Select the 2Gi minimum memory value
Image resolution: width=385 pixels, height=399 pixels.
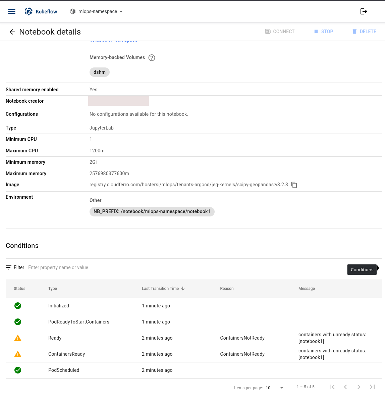click(93, 162)
